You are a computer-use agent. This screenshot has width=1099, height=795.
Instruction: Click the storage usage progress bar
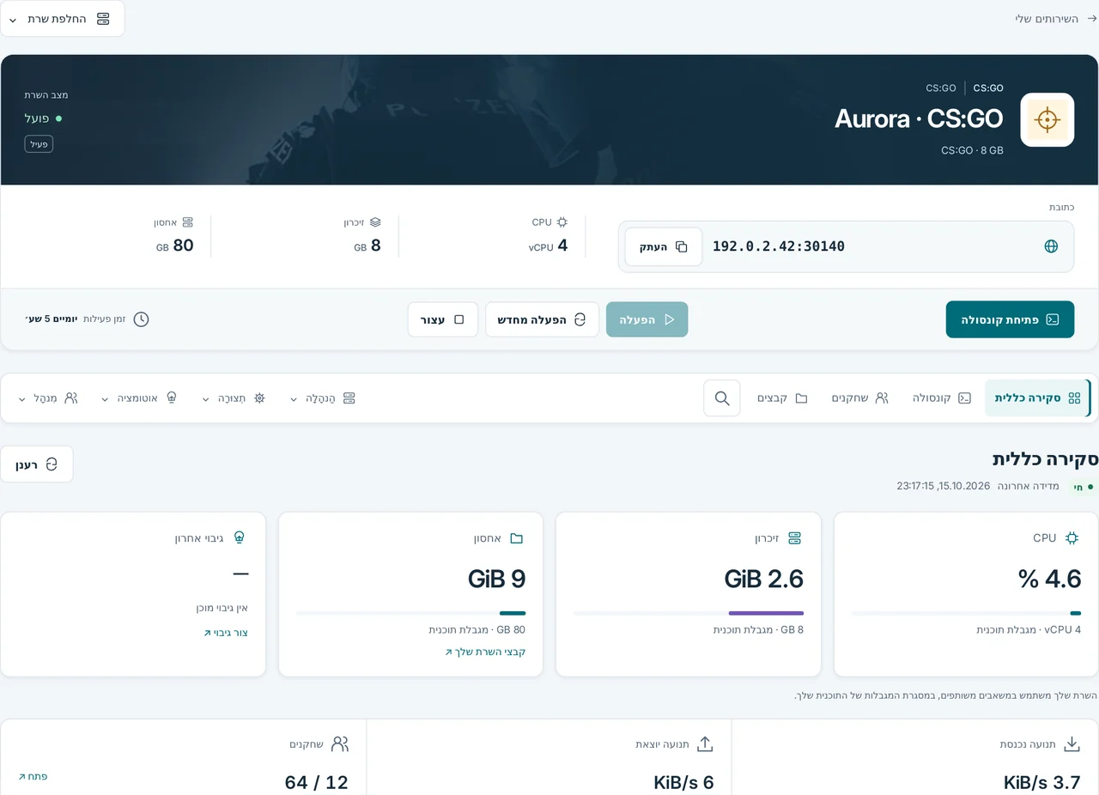(410, 613)
